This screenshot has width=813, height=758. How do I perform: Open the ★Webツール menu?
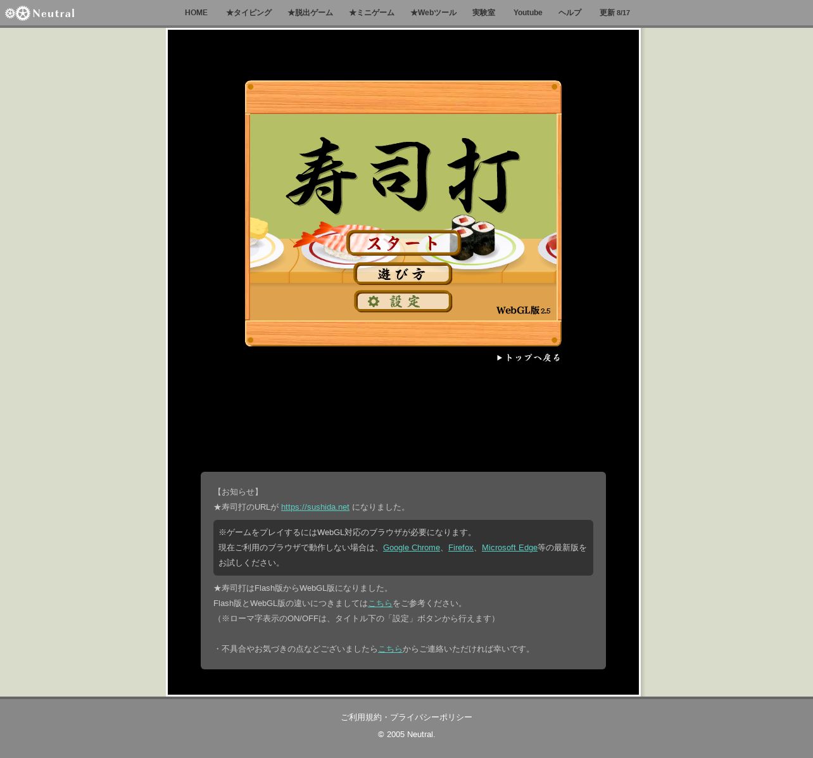click(x=432, y=13)
